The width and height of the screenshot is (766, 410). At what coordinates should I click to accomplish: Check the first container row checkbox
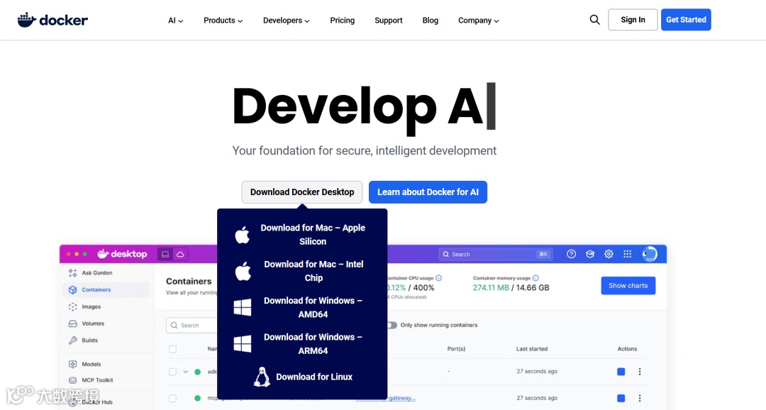[172, 372]
